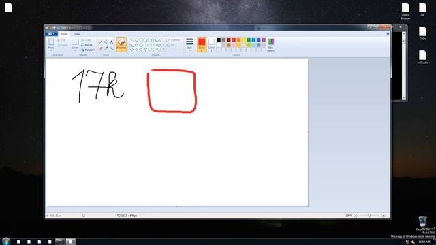Image resolution: width=436 pixels, height=245 pixels.
Task: Open the shape Outline dropdown
Action: click(x=173, y=40)
